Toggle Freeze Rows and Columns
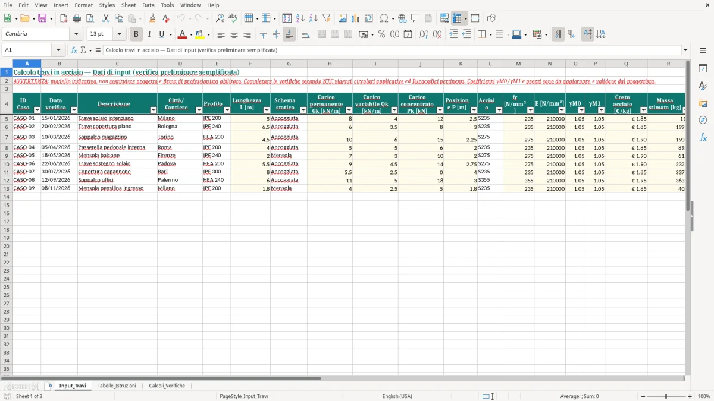The width and height of the screenshot is (714, 401). [x=457, y=18]
